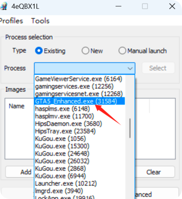This screenshot has height=199, width=182.
Task: Select HipsTray.exe (23584) process entry
Action: tap(65, 131)
